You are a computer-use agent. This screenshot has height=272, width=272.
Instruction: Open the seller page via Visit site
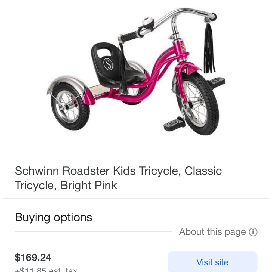212,262
